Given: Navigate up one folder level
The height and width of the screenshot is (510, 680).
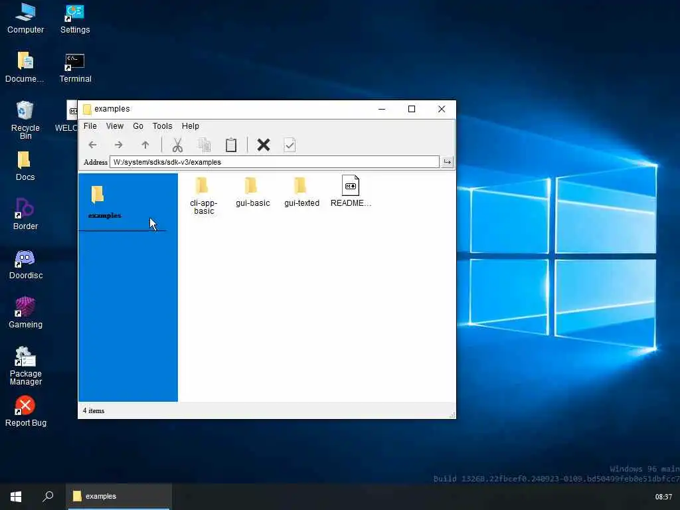Looking at the screenshot, I should click(x=145, y=145).
